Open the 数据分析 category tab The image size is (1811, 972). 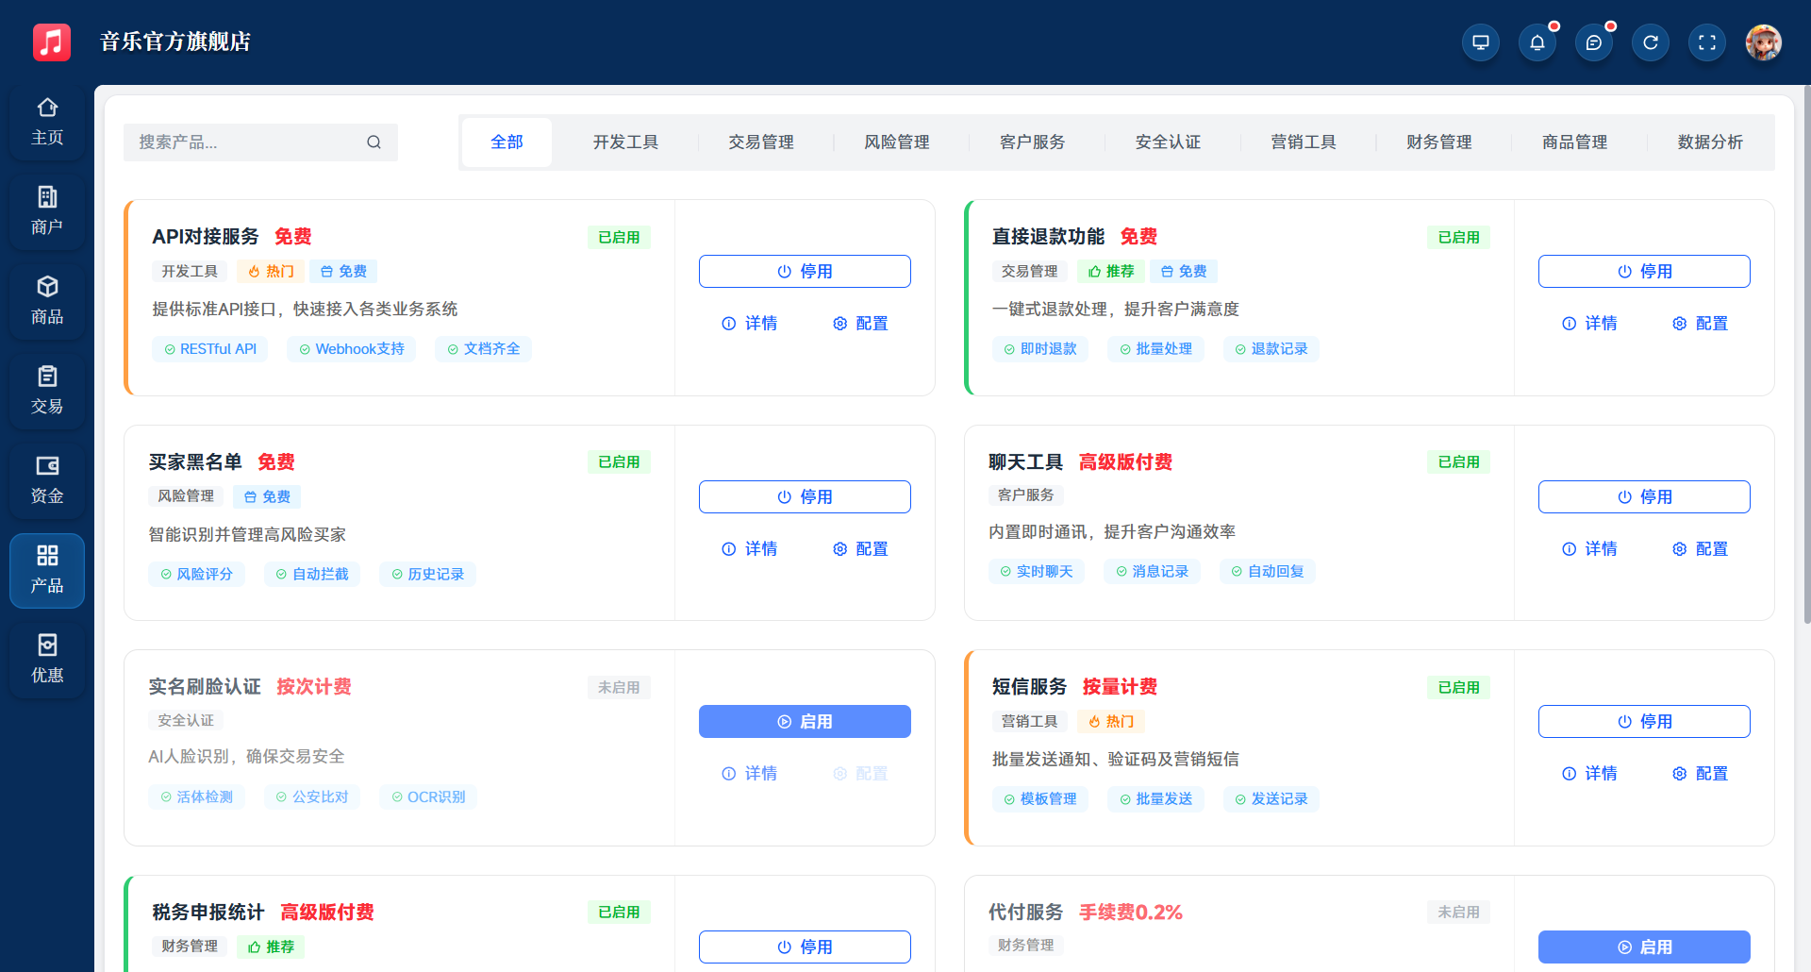(1711, 142)
